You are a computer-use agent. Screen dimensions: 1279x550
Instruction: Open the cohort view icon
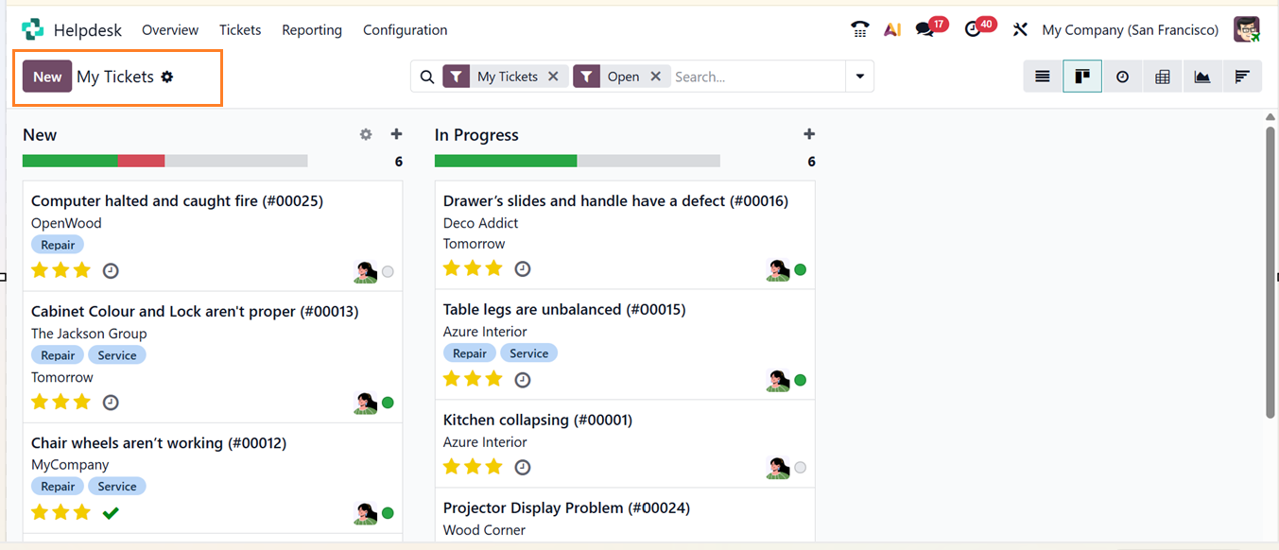pos(1242,77)
